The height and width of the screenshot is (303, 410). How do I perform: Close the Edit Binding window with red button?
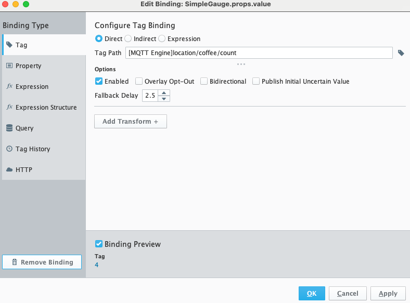[5, 4]
